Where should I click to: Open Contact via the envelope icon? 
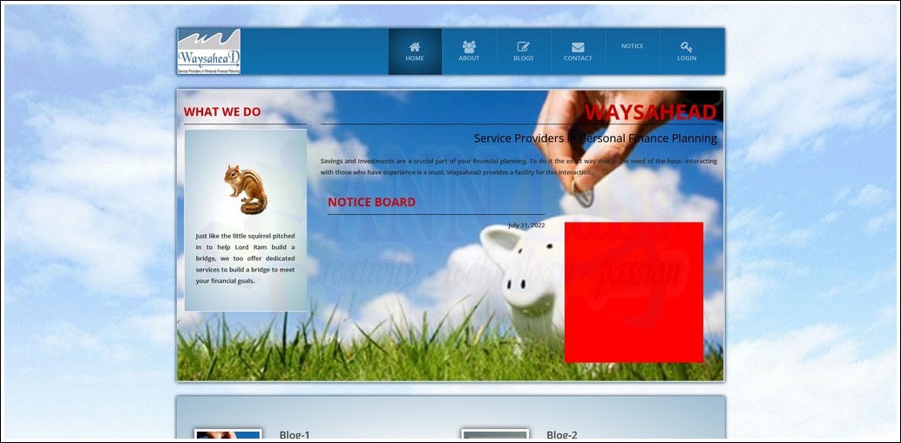point(578,47)
